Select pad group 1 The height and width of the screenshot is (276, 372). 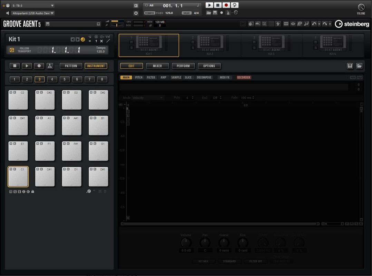tap(14, 79)
